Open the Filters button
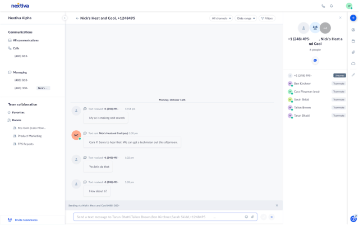Screen dimensions: 359x225 pyautogui.click(x=267, y=19)
